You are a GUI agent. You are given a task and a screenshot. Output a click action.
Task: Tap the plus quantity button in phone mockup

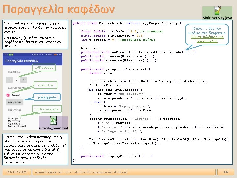coord(24,80)
